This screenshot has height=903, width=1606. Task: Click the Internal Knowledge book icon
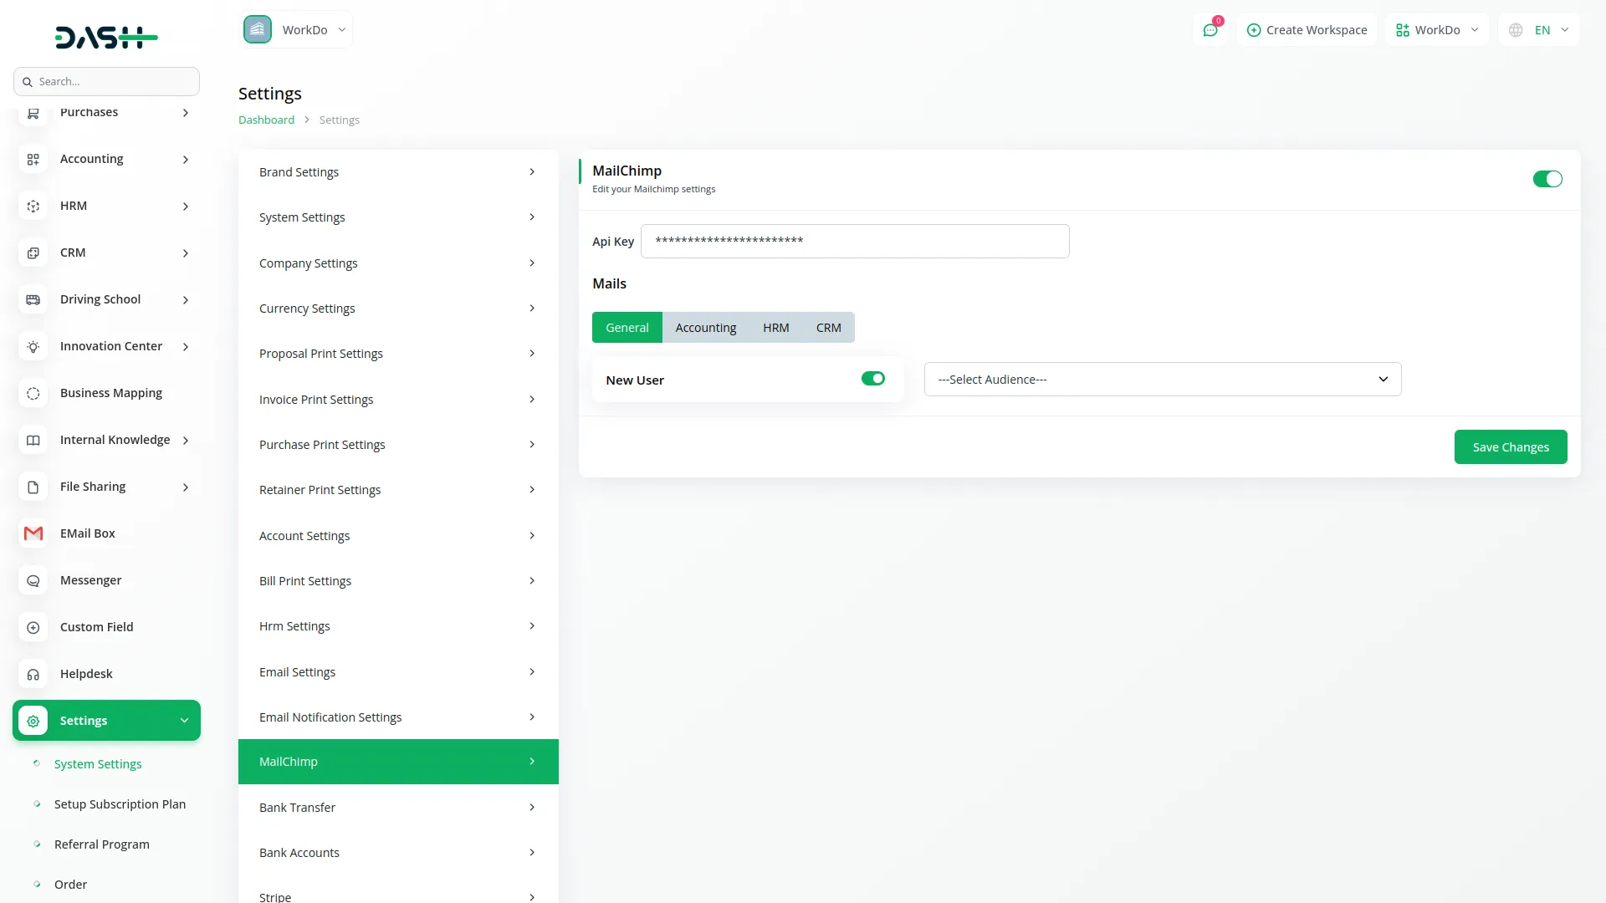[33, 440]
